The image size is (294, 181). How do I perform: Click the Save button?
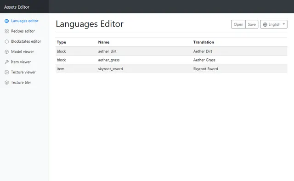click(x=252, y=24)
